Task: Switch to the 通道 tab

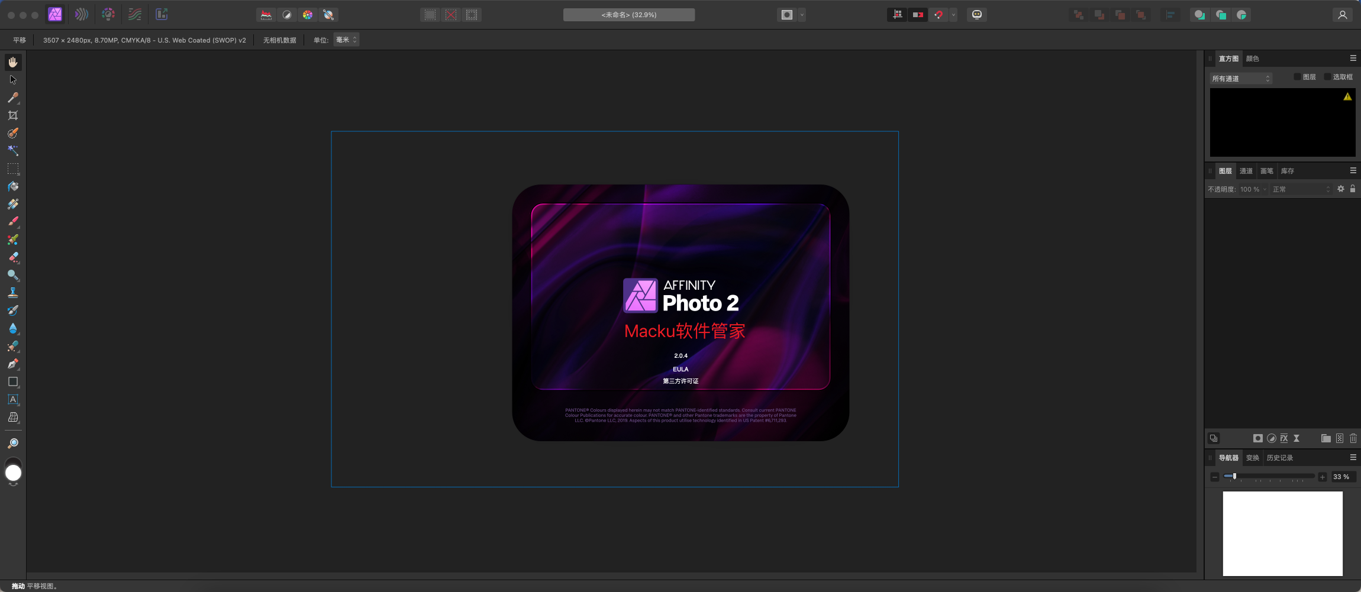Action: point(1246,171)
